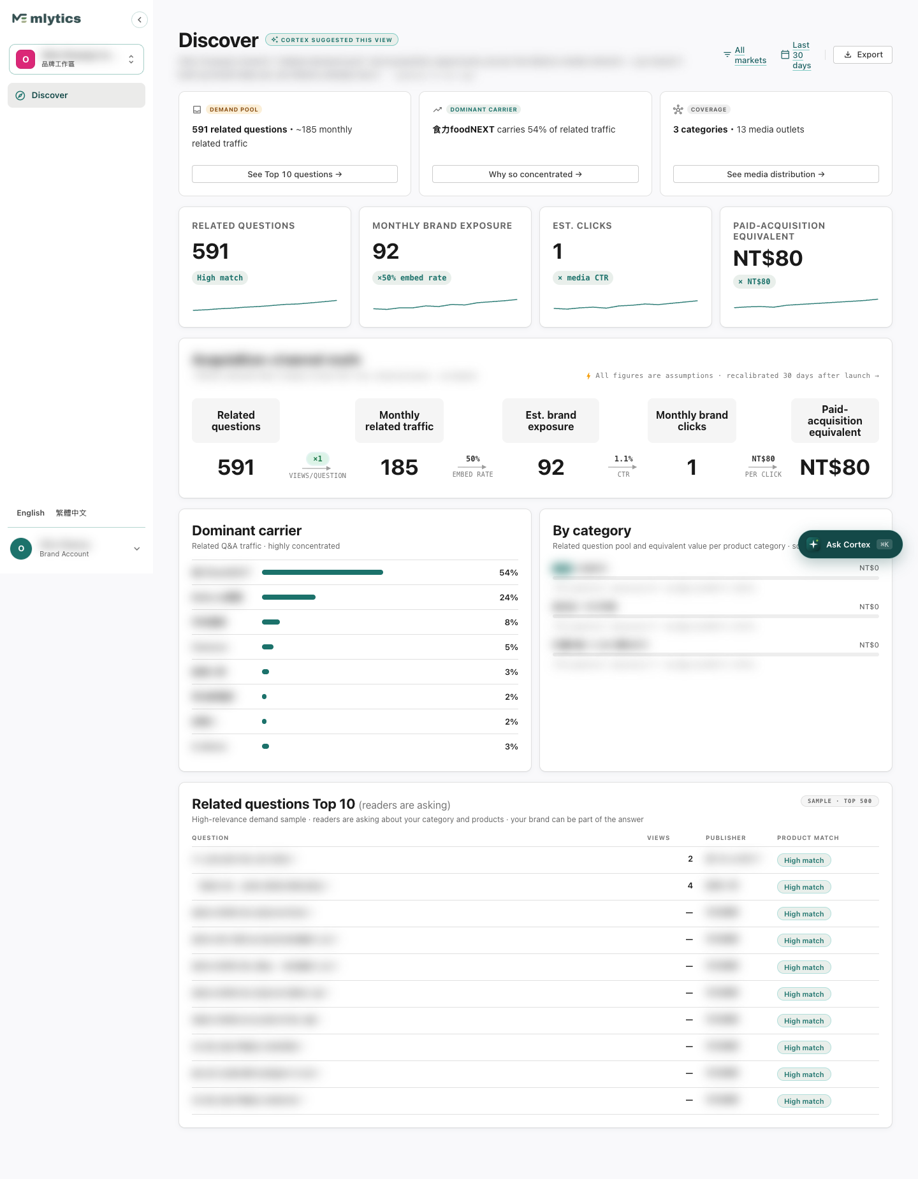The image size is (918, 1179).
Task: Click the Dominant Carrier trend icon
Action: click(x=437, y=110)
